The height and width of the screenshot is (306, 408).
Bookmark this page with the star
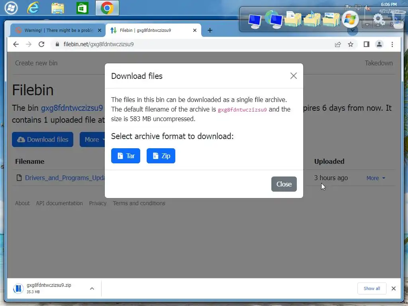(351, 45)
